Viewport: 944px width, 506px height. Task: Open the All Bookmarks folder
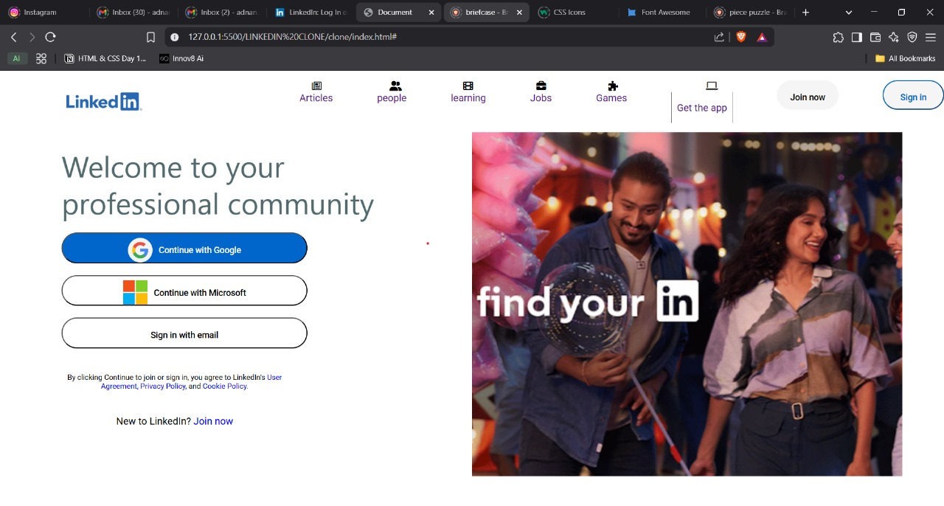[905, 58]
